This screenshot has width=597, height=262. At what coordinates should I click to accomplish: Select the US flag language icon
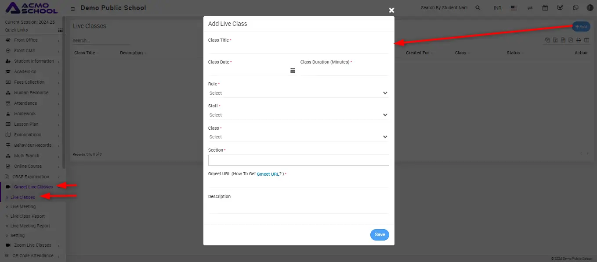(514, 8)
